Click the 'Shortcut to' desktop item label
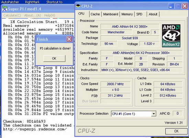189x138 pixels. point(55,2)
